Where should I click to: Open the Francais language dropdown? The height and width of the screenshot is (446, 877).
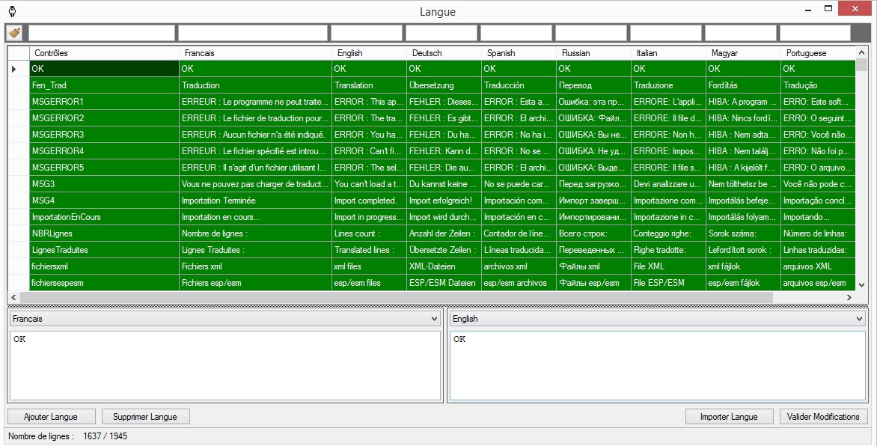coord(224,319)
